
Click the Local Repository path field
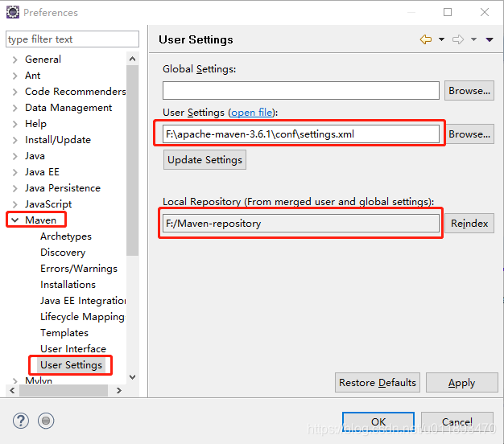(301, 224)
